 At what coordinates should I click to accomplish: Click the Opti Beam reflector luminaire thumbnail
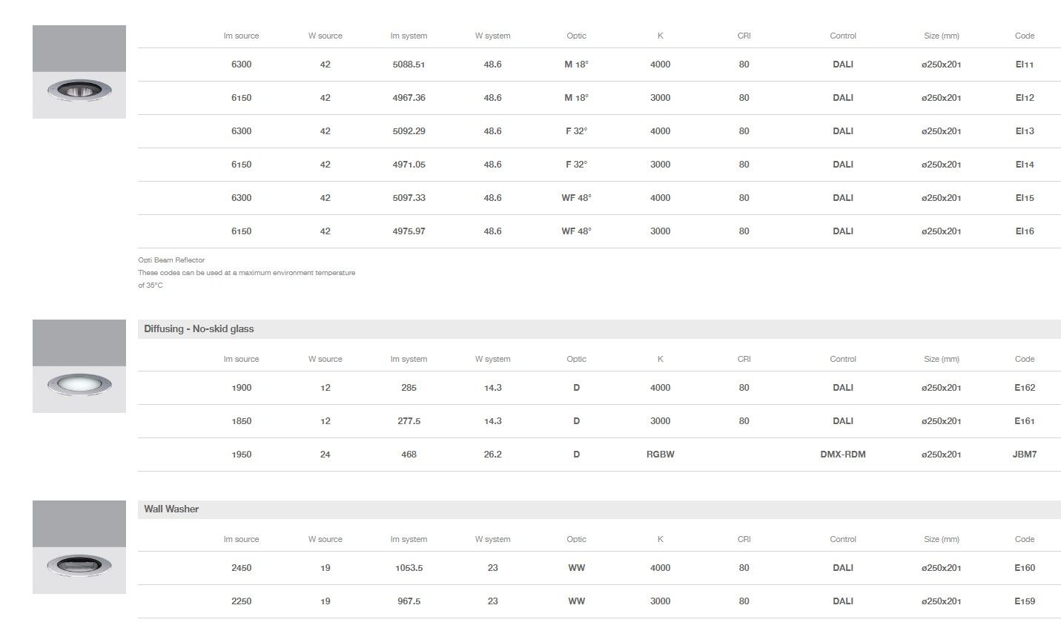[x=79, y=72]
